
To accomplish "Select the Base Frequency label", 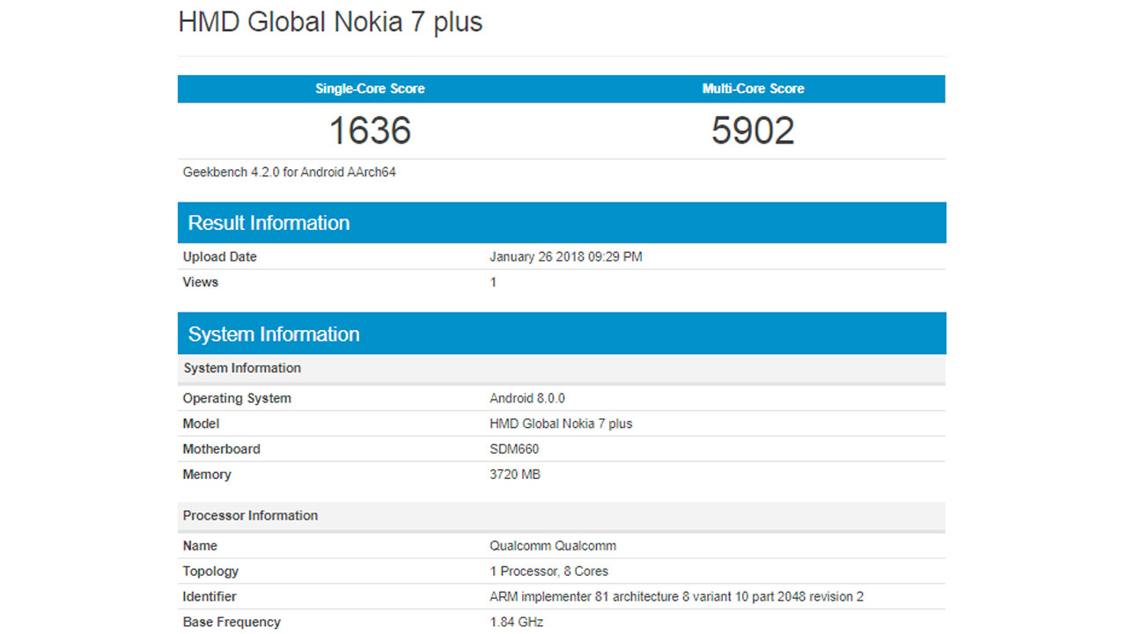I will coord(232,623).
